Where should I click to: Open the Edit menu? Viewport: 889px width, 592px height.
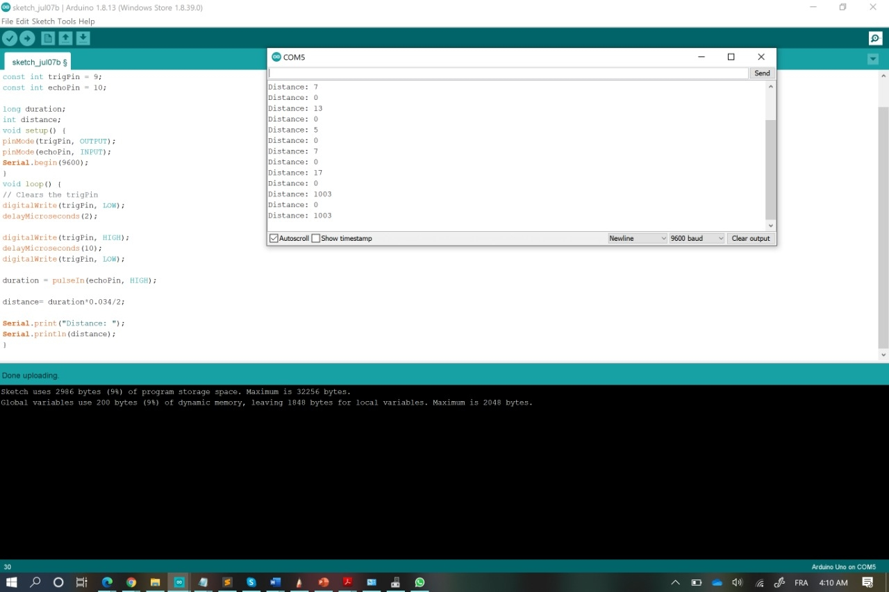(x=23, y=22)
